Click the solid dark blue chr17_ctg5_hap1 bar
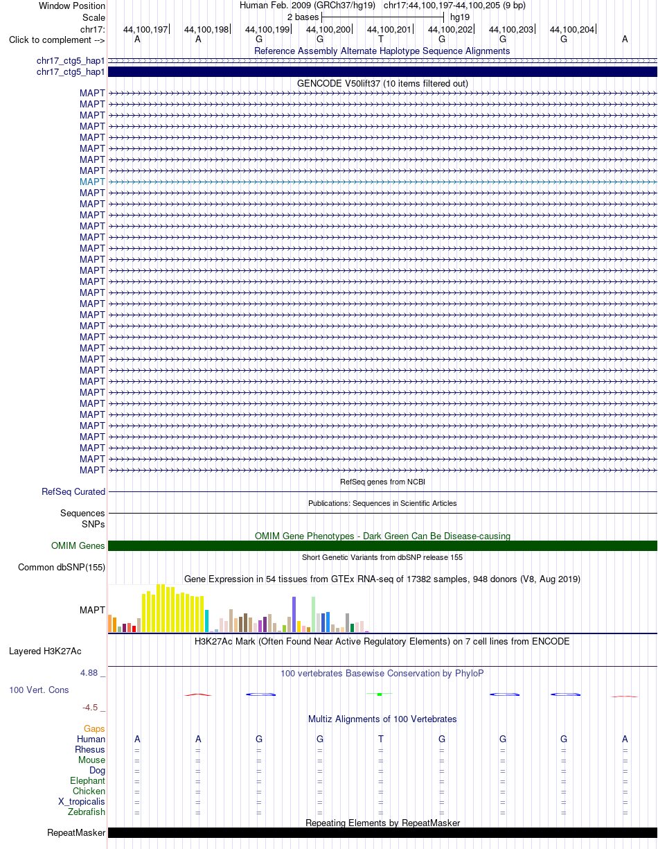 pyautogui.click(x=382, y=72)
